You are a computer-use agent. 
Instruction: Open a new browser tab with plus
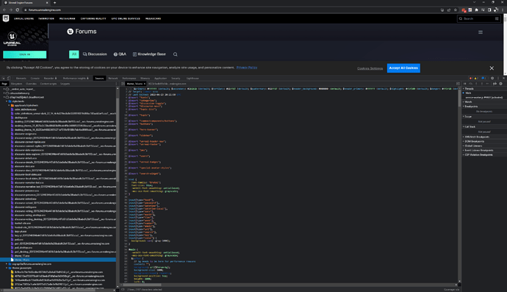tap(54, 3)
